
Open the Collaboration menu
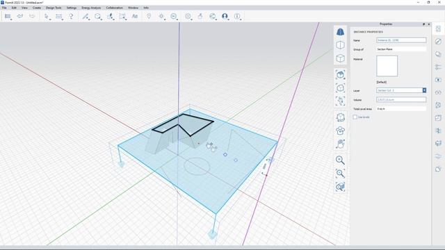pos(114,8)
